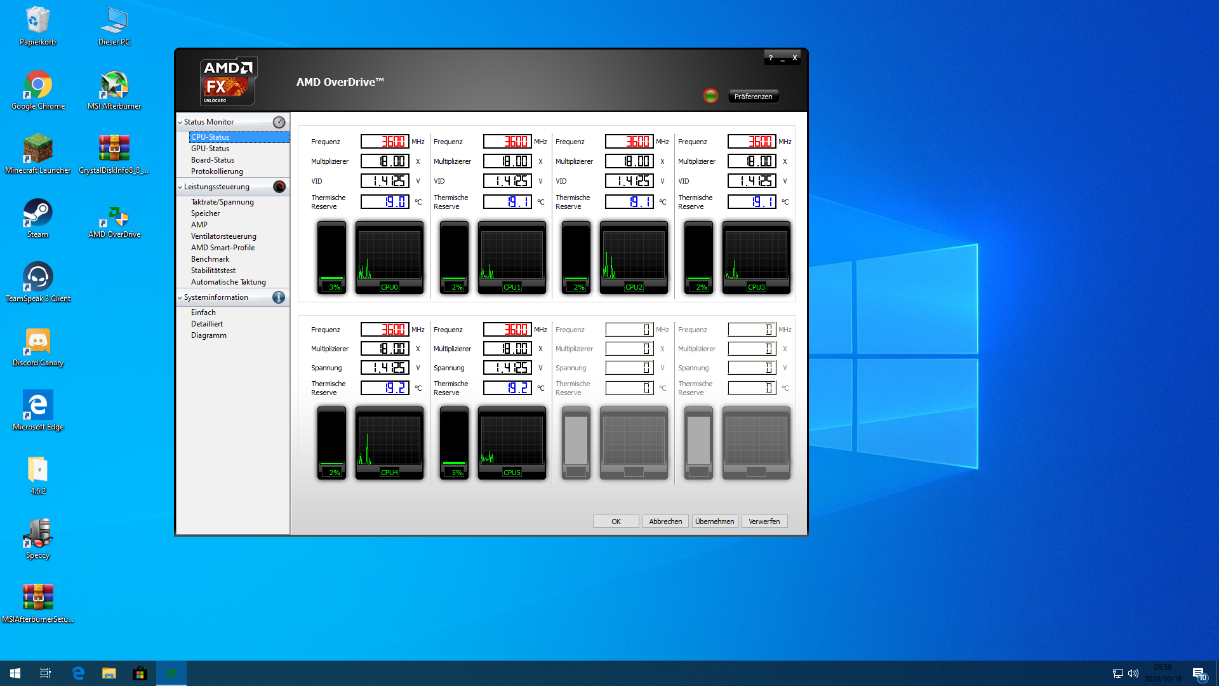Open File Explorer from the taskbar
Viewport: 1219px width, 686px height.
pyautogui.click(x=109, y=673)
